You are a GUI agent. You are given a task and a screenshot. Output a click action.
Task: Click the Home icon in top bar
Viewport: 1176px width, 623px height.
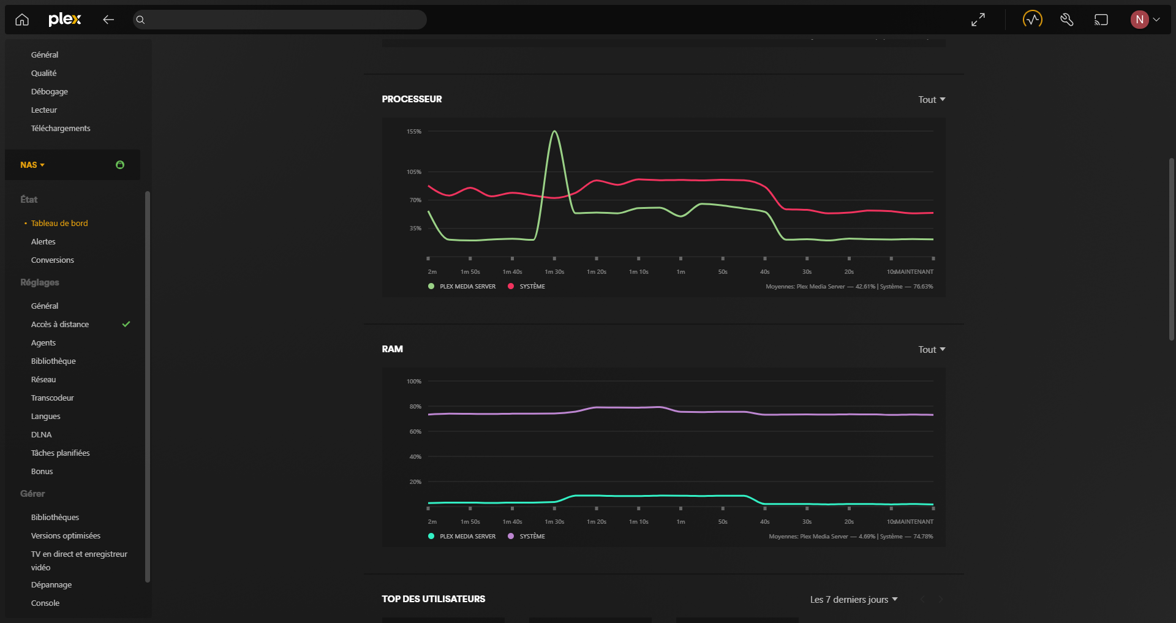(22, 20)
